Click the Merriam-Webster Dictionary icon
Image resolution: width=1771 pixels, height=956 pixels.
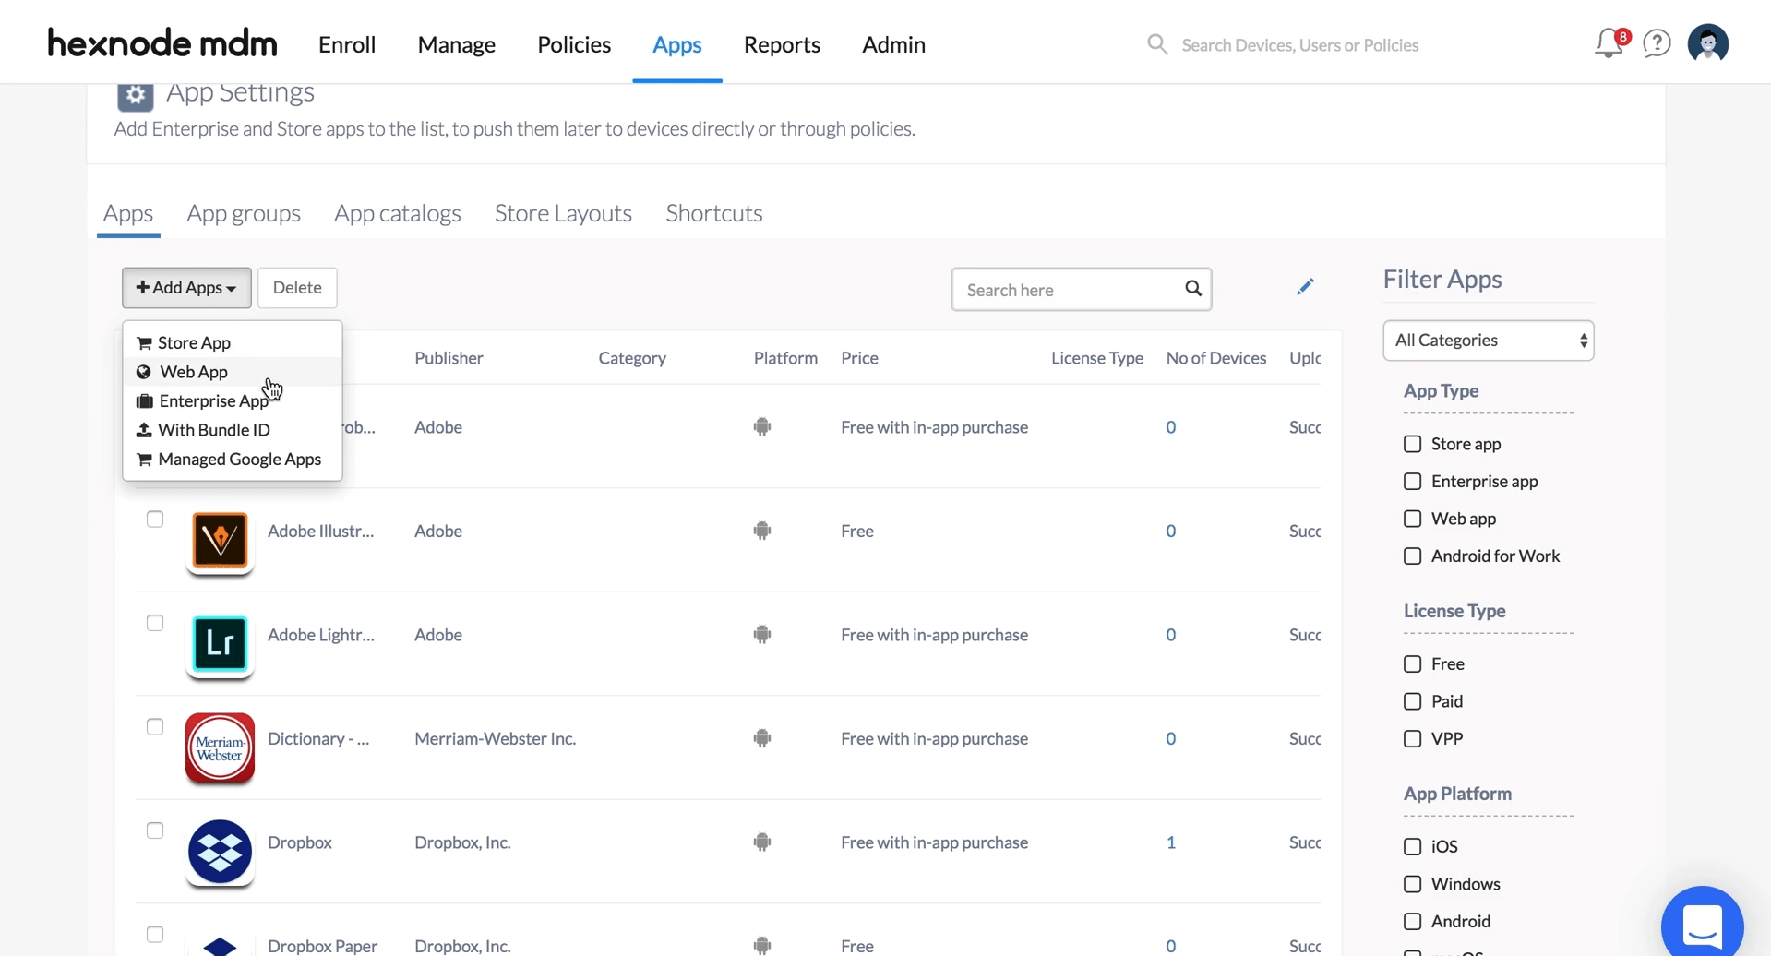tap(220, 747)
